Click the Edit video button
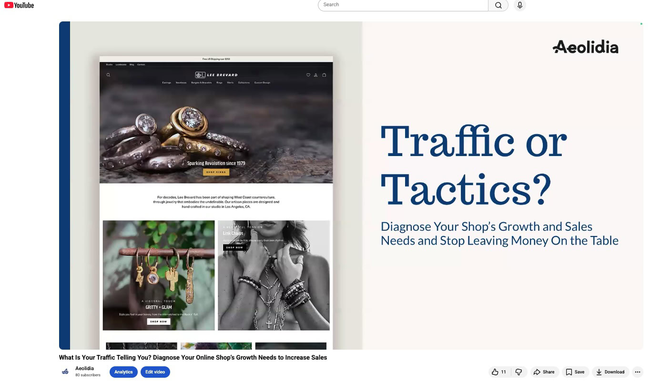Screen dimensions: 651x382 tap(155, 372)
